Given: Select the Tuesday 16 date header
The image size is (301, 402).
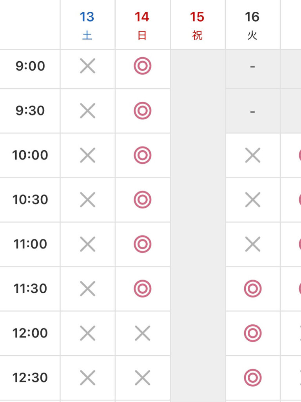Looking at the screenshot, I should tap(252, 25).
